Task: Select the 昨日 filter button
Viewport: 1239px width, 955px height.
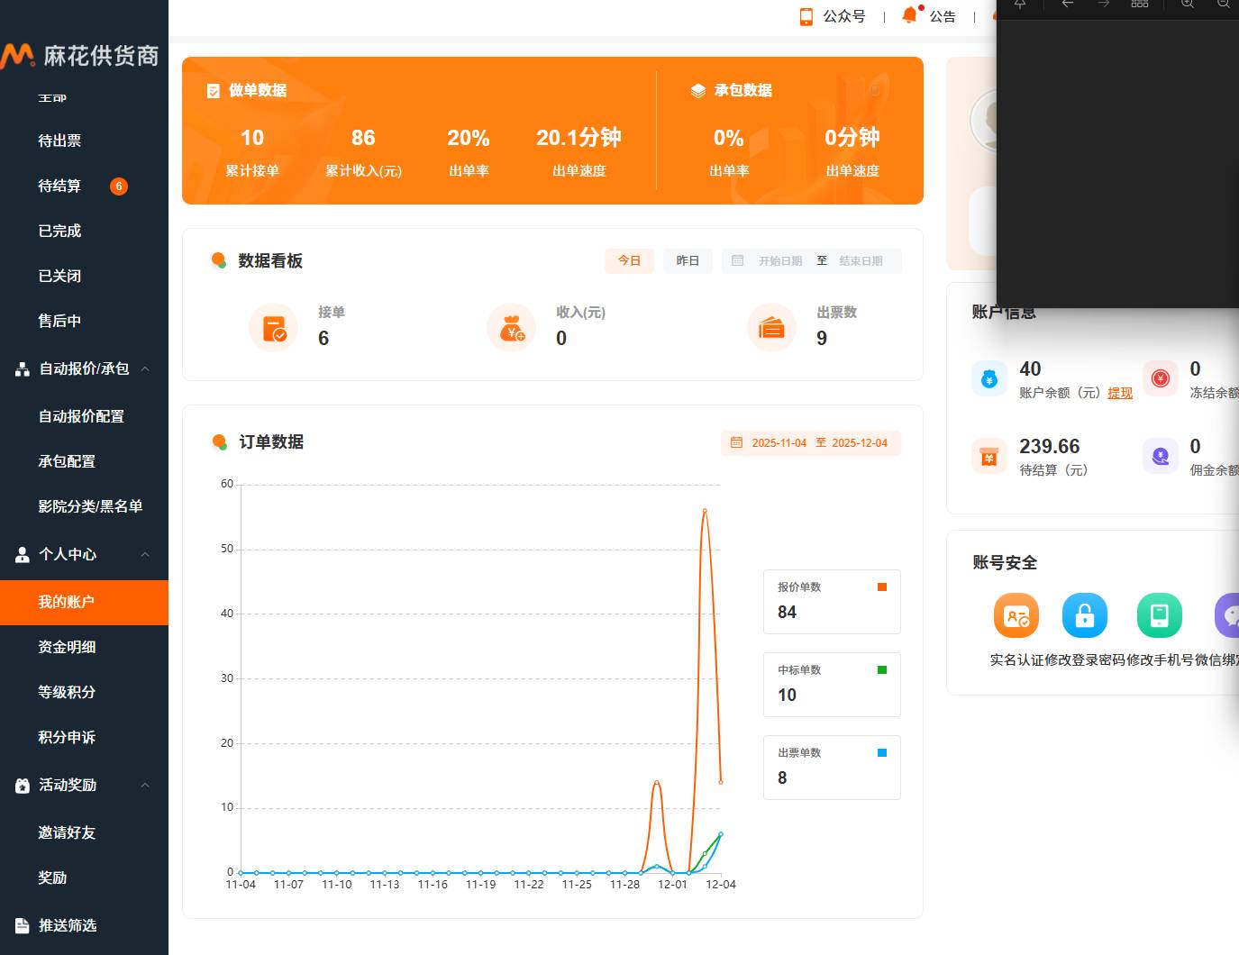Action: (x=688, y=260)
